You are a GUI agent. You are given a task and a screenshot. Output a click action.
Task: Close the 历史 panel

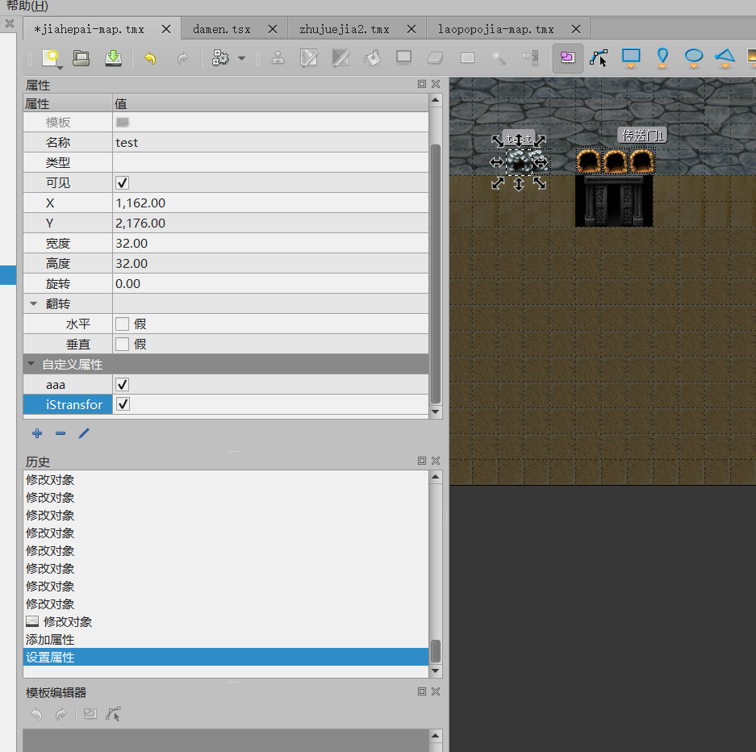click(436, 461)
